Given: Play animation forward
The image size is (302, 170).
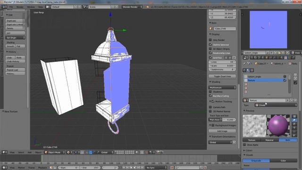Looking at the screenshot, I should click(134, 168).
